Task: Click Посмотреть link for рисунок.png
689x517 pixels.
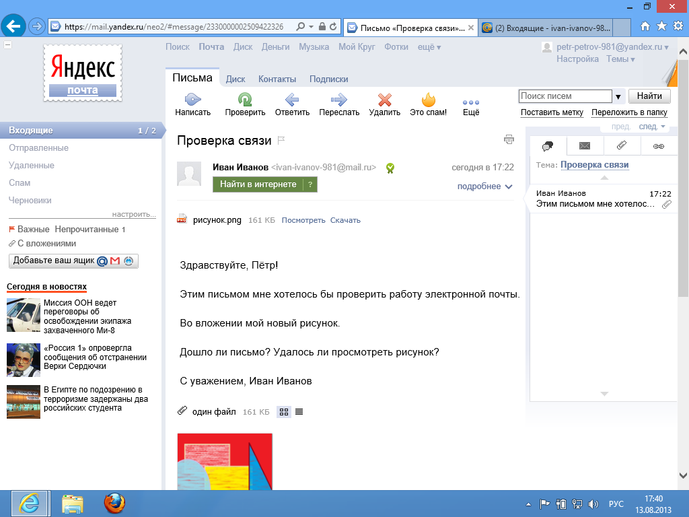Action: pyautogui.click(x=303, y=220)
